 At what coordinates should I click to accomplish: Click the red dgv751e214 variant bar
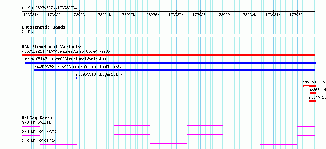[x=168, y=55]
